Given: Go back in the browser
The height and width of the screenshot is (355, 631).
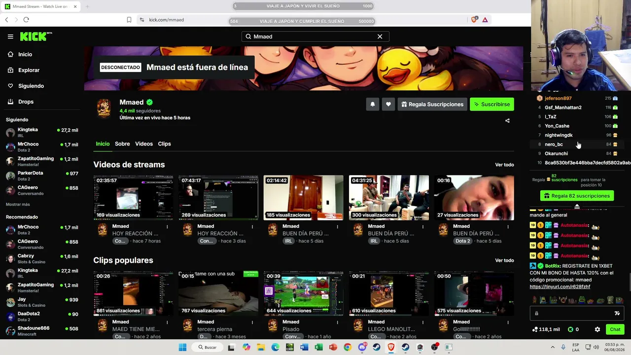Looking at the screenshot, I should (6, 20).
